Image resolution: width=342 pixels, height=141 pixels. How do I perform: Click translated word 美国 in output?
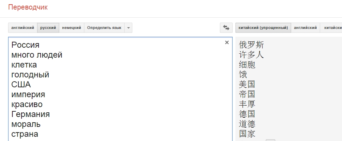point(247,84)
